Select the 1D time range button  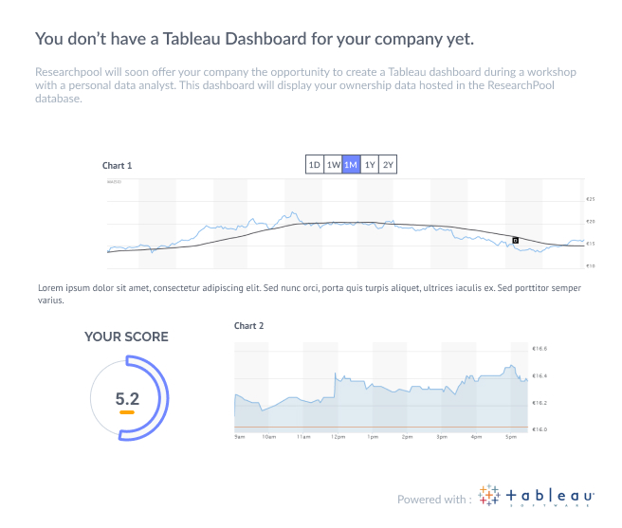314,165
